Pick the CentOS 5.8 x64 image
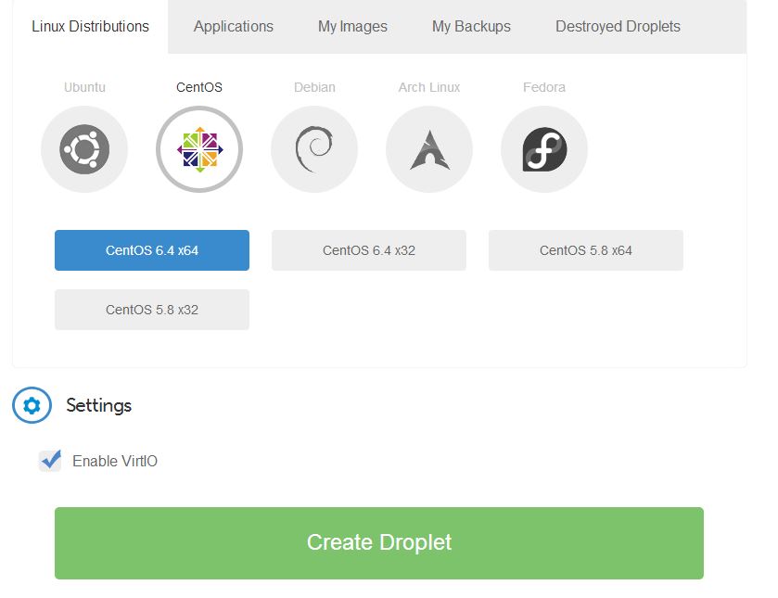 tap(586, 250)
